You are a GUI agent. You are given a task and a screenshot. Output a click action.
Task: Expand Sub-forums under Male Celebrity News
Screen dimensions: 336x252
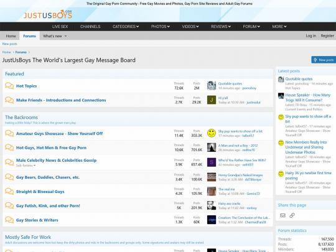tap(26, 166)
